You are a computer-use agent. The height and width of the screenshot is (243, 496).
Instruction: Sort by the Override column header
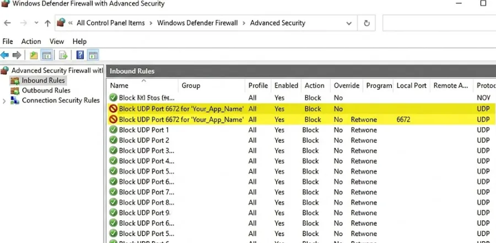click(347, 86)
